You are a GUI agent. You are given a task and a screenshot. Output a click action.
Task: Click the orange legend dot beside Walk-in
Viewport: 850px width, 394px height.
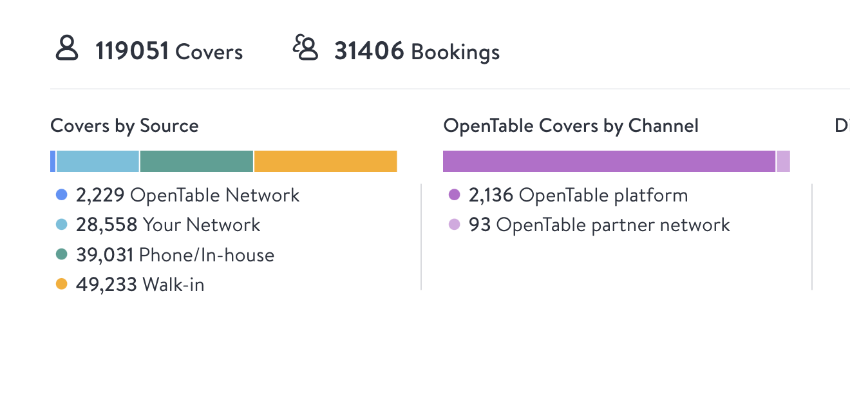click(x=62, y=284)
